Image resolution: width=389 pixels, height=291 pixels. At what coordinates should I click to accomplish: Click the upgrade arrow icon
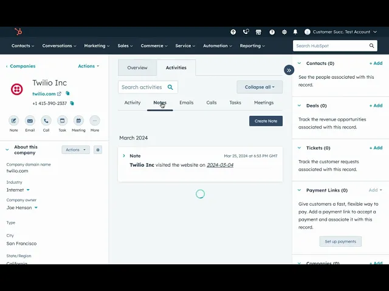coord(233,32)
